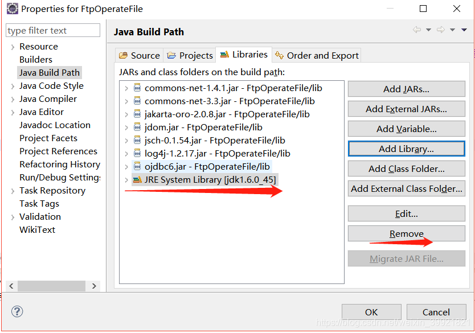Dismiss the dialog with Cancel

(436, 312)
